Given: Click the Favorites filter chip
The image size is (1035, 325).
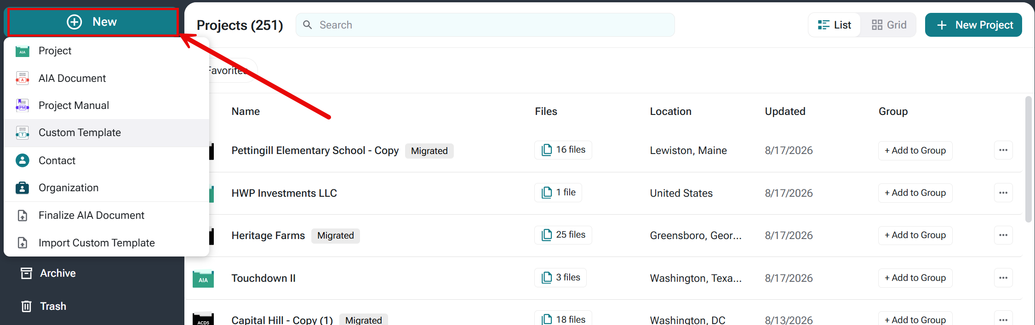Looking at the screenshot, I should click(232, 70).
